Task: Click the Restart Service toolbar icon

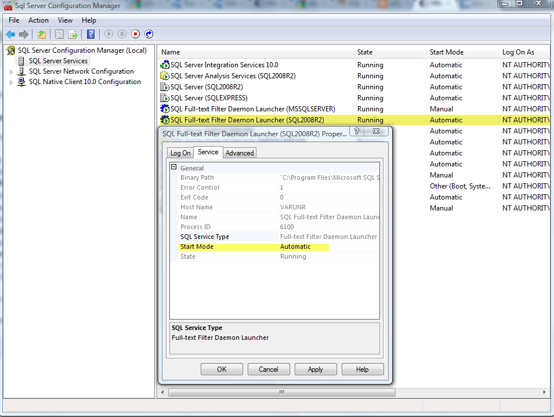Action: [149, 34]
